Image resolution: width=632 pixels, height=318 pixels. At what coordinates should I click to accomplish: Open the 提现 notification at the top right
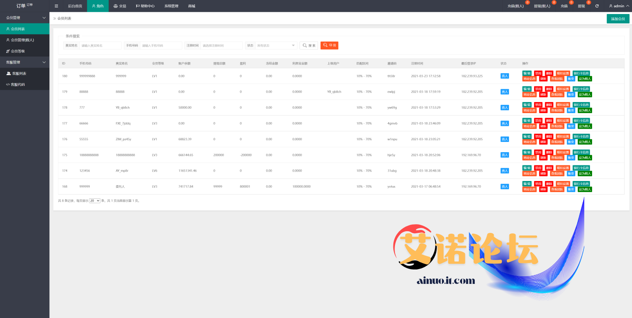pos(582,6)
